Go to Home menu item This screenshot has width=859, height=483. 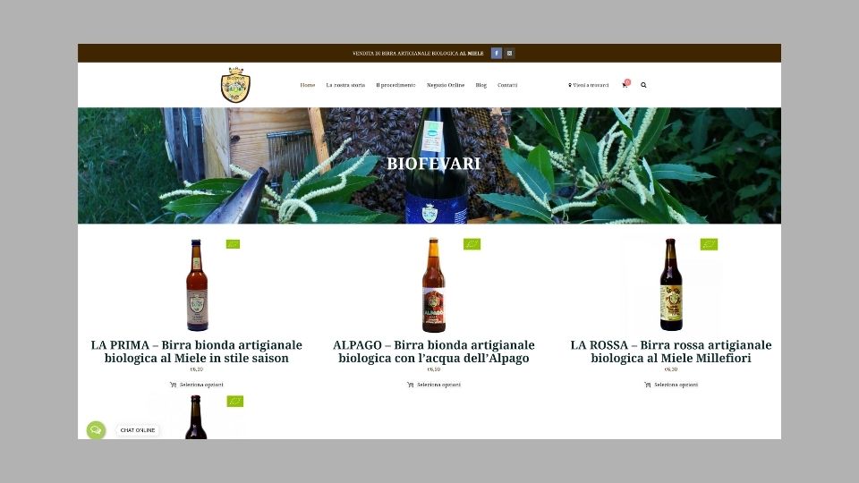pyautogui.click(x=307, y=85)
